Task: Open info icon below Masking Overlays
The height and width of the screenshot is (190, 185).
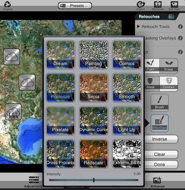Action: [180, 52]
